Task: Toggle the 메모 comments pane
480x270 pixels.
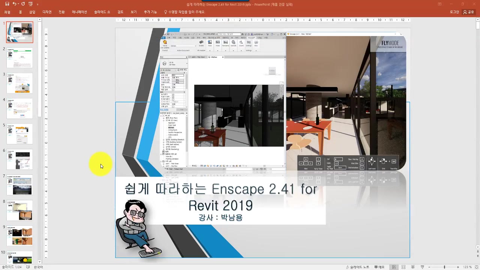Action: pyautogui.click(x=379, y=267)
